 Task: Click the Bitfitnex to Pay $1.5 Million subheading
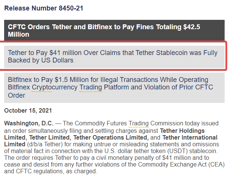tap(114, 88)
